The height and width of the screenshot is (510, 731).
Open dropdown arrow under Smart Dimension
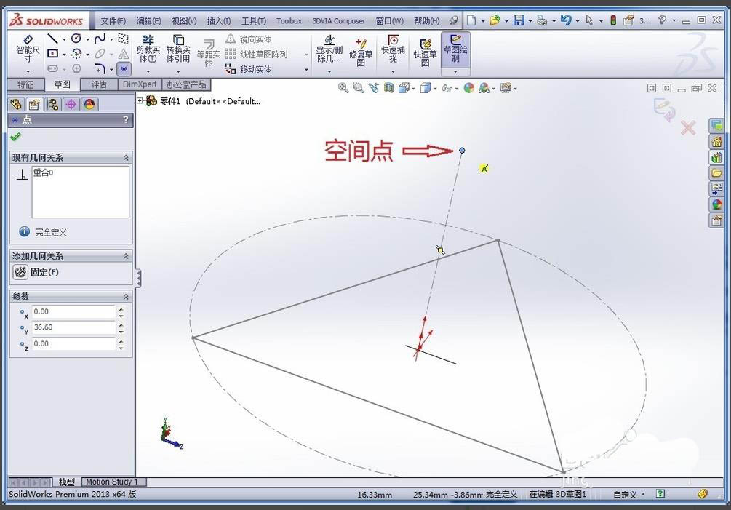tap(28, 71)
